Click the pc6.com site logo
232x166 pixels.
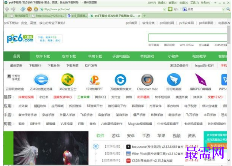tap(20, 38)
